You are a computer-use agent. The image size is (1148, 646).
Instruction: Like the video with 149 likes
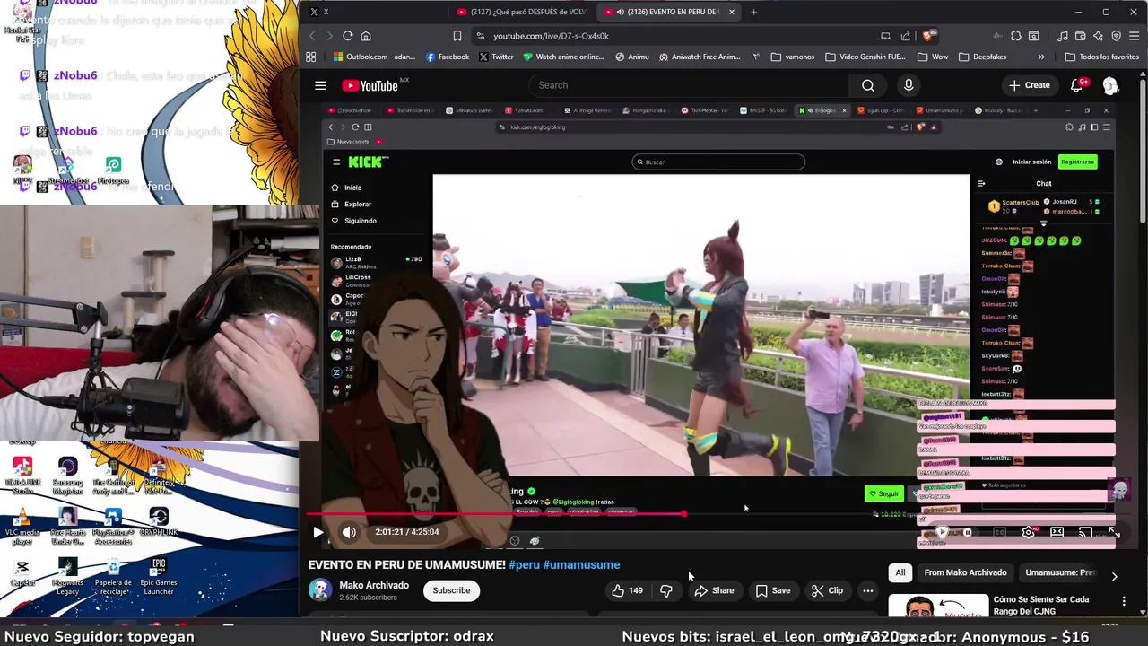628,590
